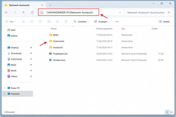Sort by the Typ column header
This screenshot has height=117, width=176.
[x=123, y=29]
